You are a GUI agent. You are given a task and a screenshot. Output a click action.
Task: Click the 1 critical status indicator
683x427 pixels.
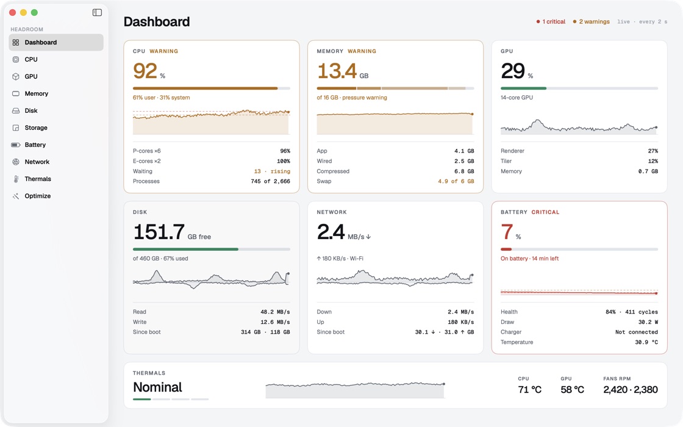tap(551, 22)
